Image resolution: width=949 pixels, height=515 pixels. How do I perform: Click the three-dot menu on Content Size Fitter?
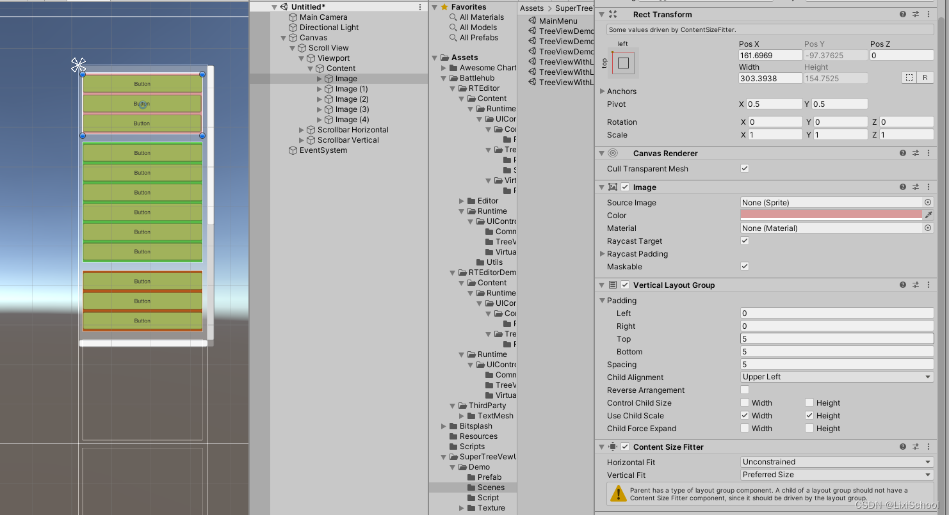pos(929,447)
